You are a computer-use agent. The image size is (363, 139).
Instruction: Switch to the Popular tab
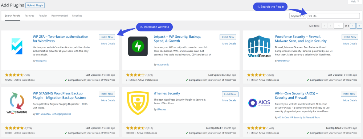pyautogui.click(x=43, y=16)
